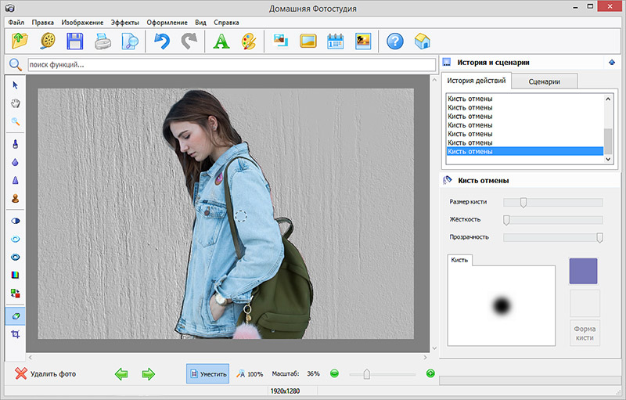Click the photo montage toolbar icon

(x=281, y=41)
